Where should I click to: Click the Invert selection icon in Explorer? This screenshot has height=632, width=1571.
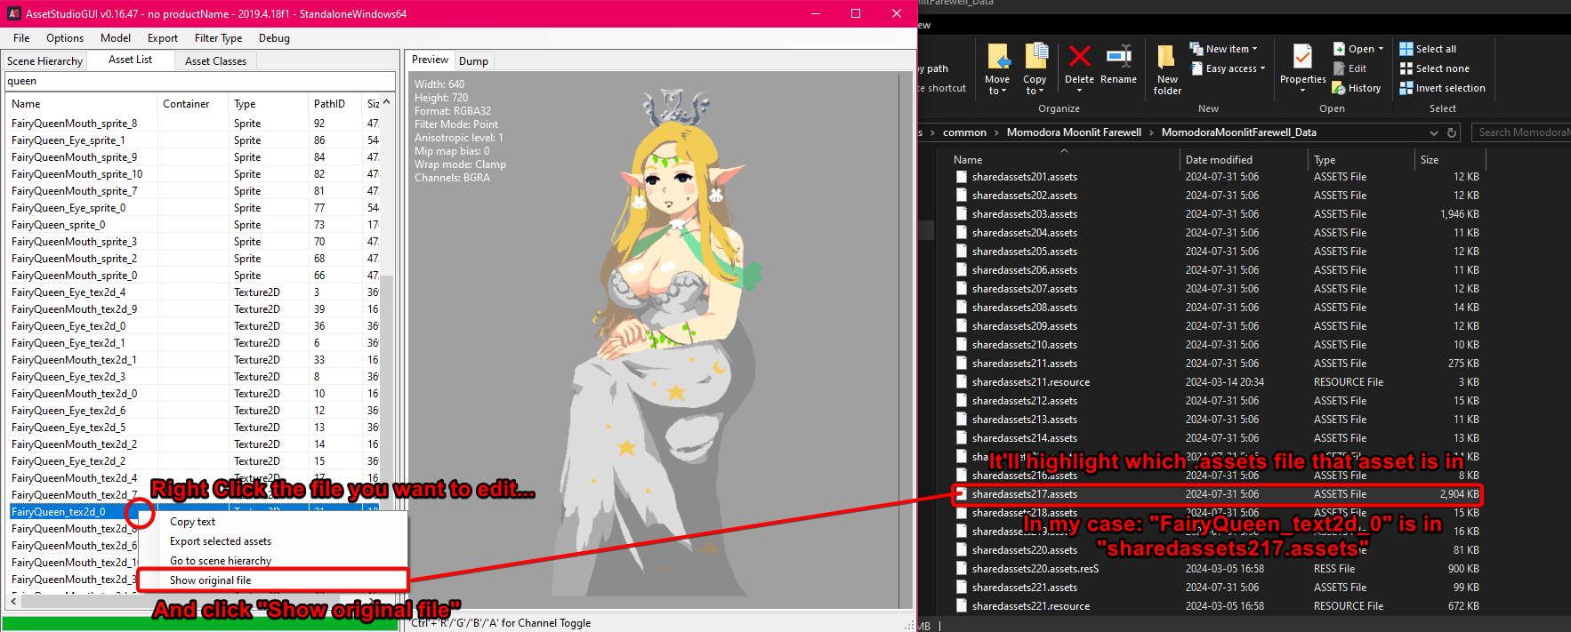pos(1406,88)
